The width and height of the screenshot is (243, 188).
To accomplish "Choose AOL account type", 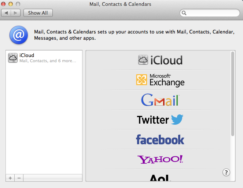I will tap(160, 178).
